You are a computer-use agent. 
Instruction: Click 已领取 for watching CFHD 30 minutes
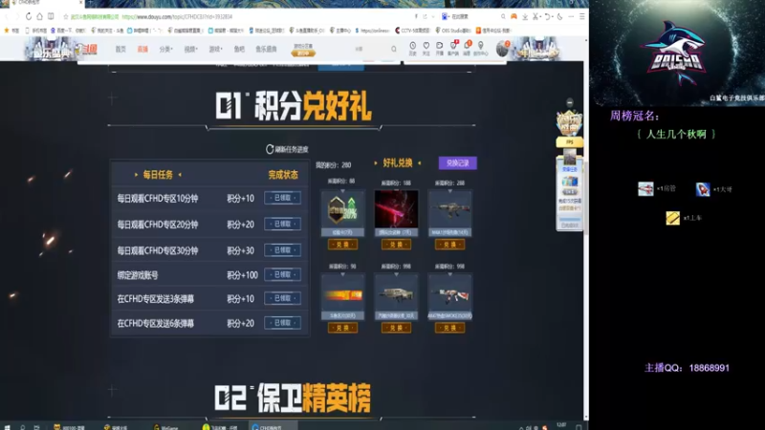[x=282, y=250]
